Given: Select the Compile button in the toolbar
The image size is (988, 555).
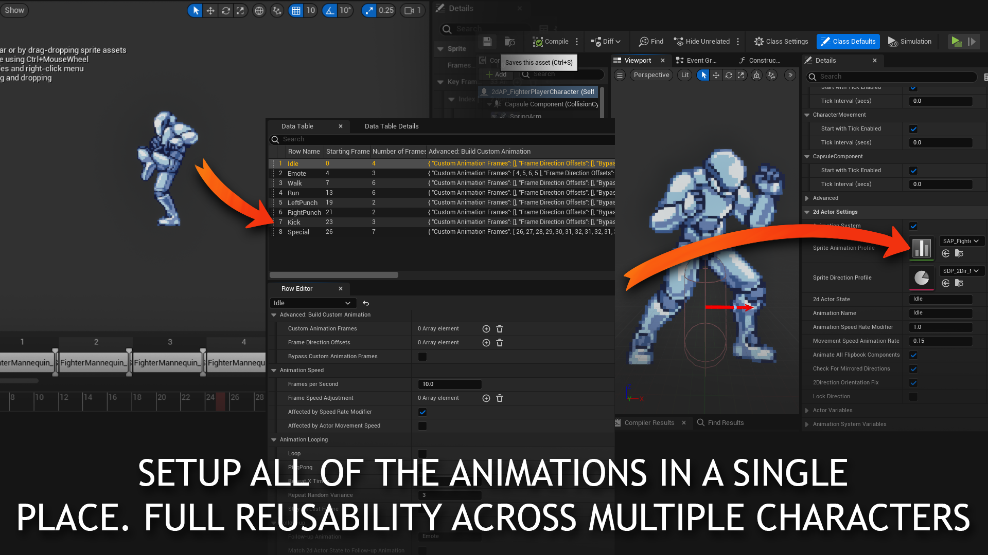Looking at the screenshot, I should (x=551, y=42).
